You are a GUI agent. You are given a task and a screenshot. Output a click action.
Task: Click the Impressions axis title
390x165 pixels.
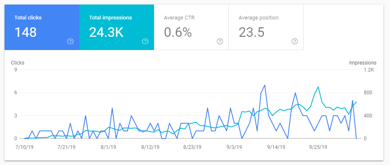(363, 63)
